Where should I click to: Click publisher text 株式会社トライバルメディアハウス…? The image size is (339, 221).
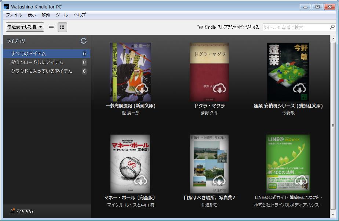pos(288,205)
